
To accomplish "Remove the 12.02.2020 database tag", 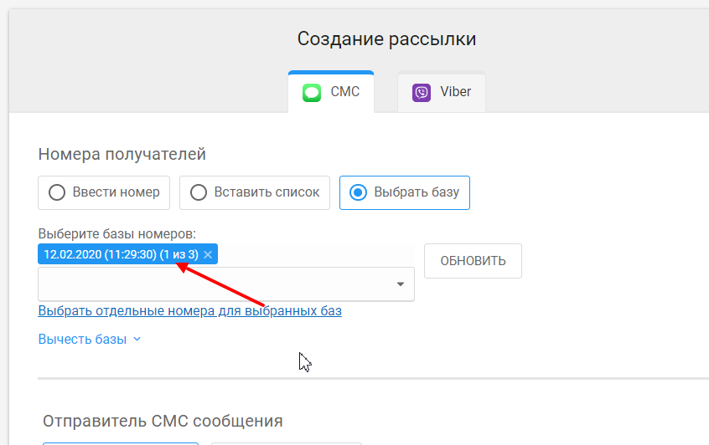I will (x=208, y=254).
